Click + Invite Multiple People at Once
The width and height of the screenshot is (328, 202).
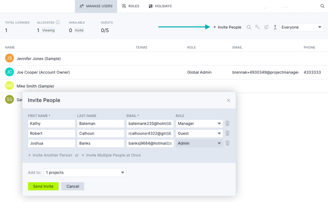point(111,155)
